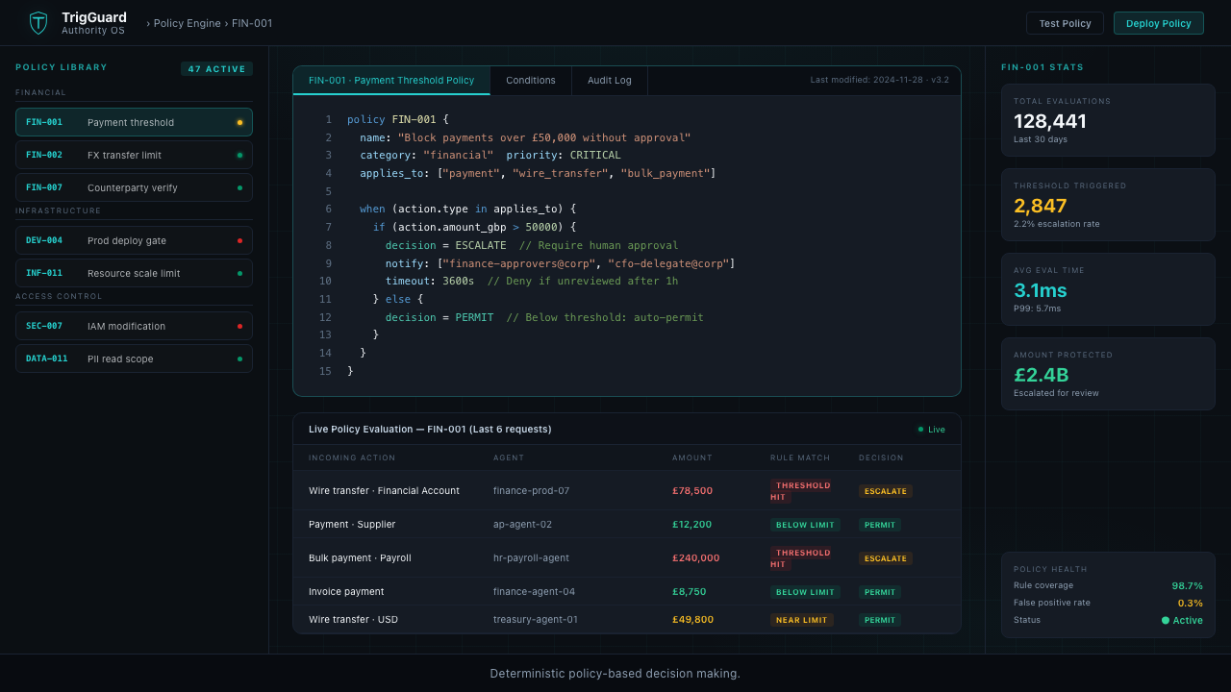Click the INCOMING ACTION column header
This screenshot has height=692, width=1231.
(352, 457)
